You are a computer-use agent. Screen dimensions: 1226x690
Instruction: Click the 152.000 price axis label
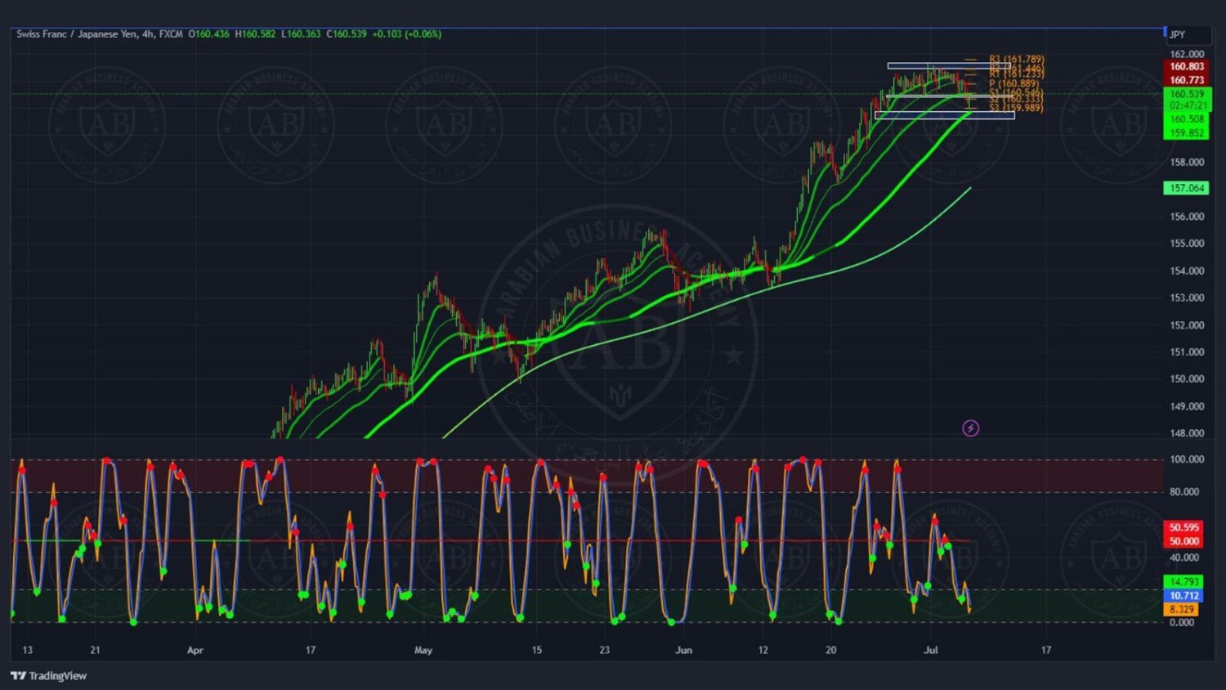pos(1187,325)
